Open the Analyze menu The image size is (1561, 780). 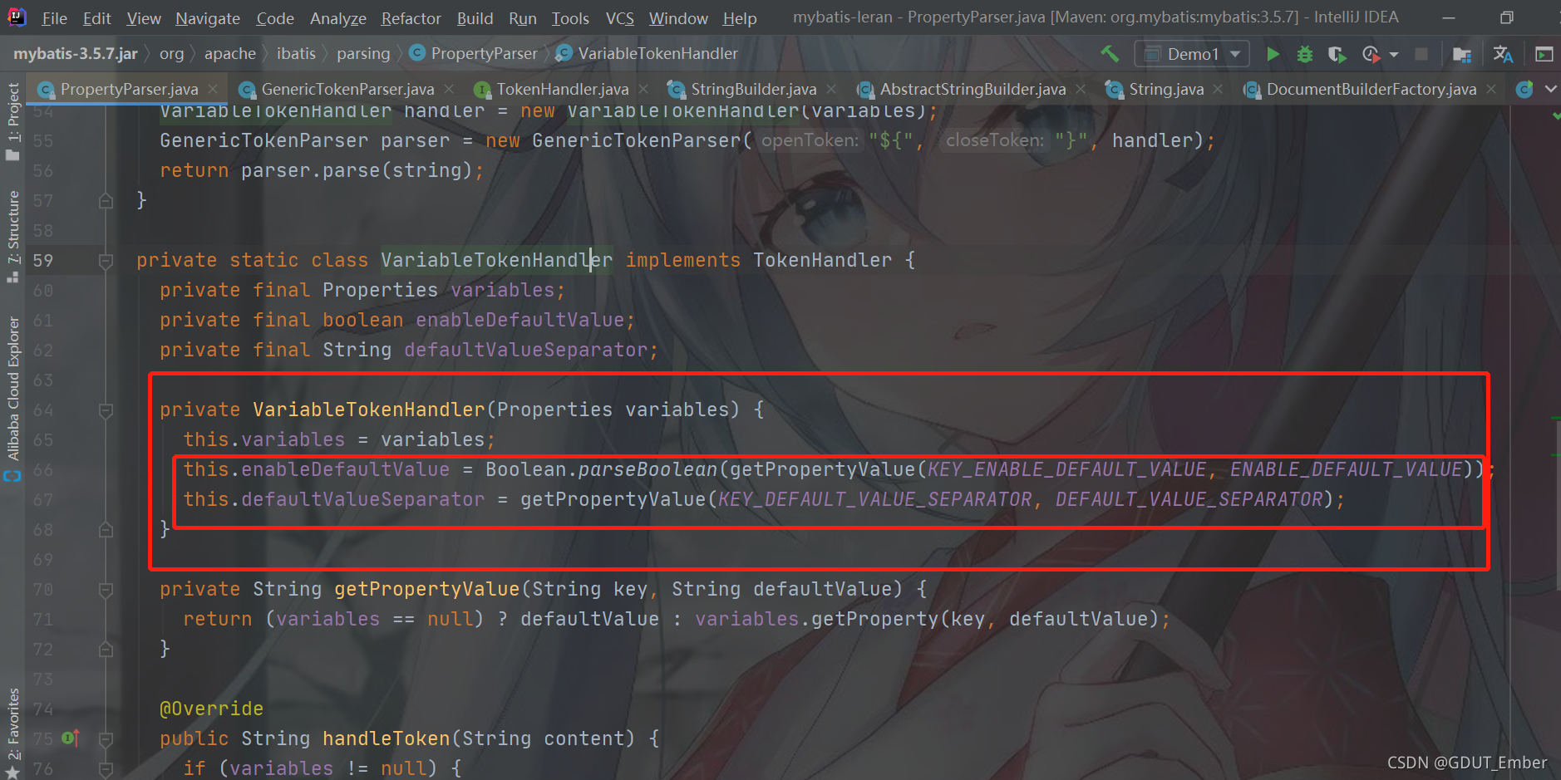(x=337, y=18)
